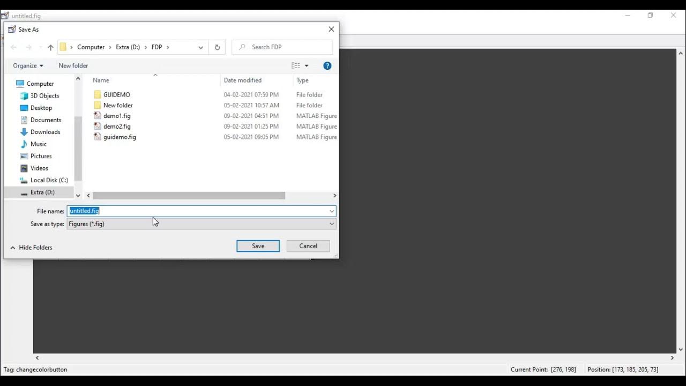Go forward using the forward arrow
Screen dimensions: 686x386
click(x=29, y=47)
